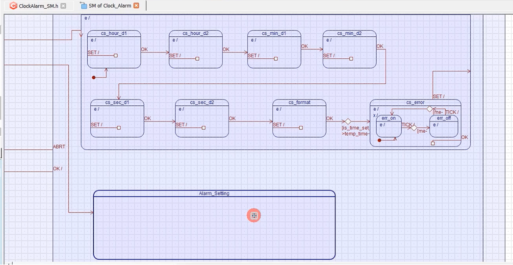This screenshot has height=265, width=513.
Task: Click SET internal transition end square in cs_hour_d2
Action: click(x=197, y=59)
